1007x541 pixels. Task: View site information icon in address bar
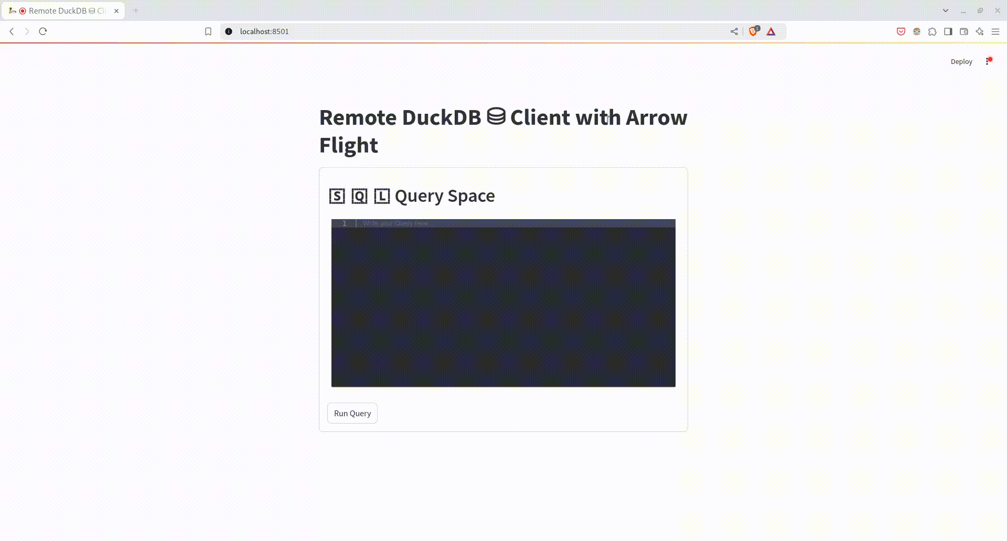pyautogui.click(x=229, y=31)
